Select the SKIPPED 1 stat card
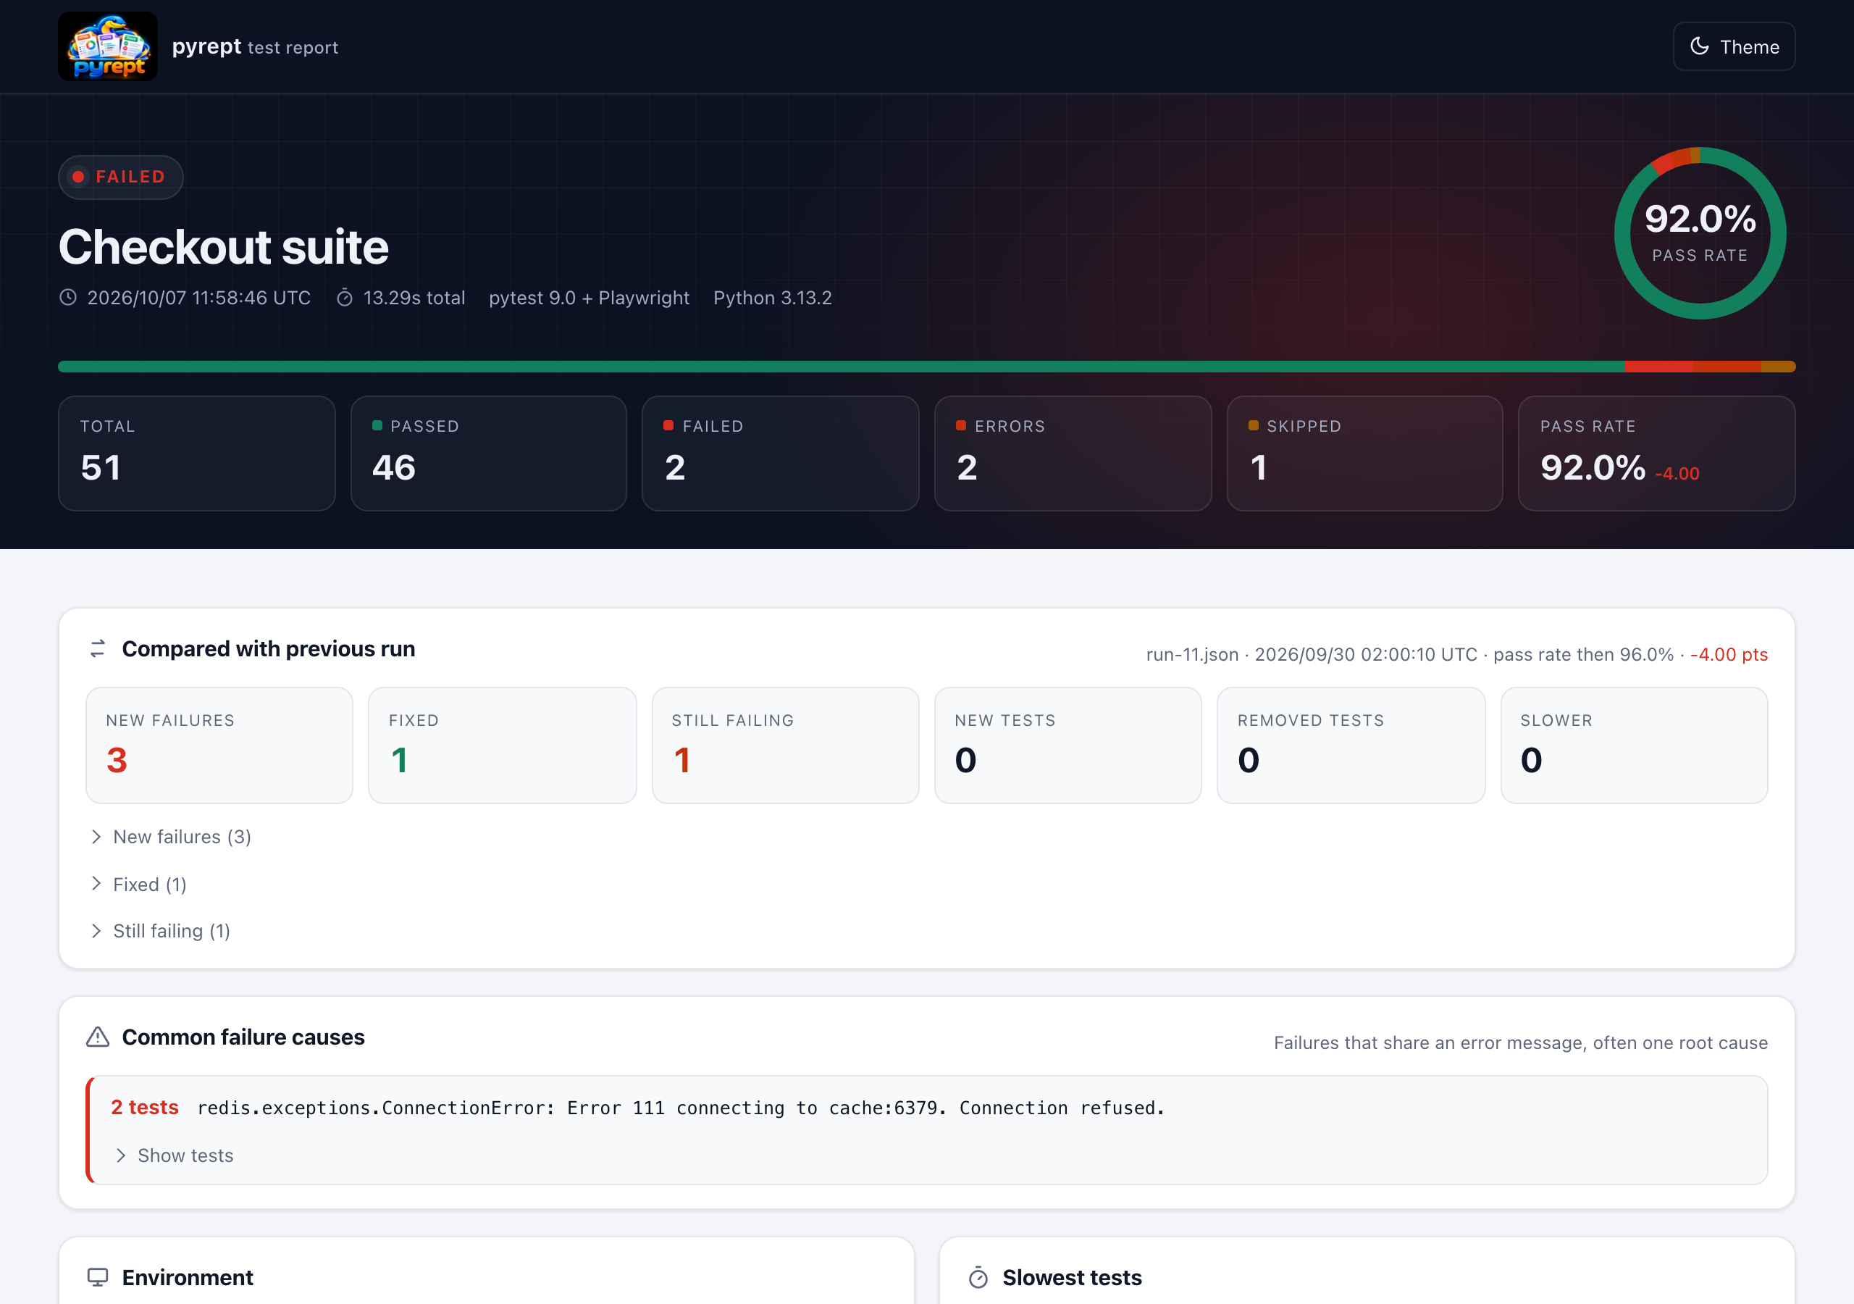 1364,454
